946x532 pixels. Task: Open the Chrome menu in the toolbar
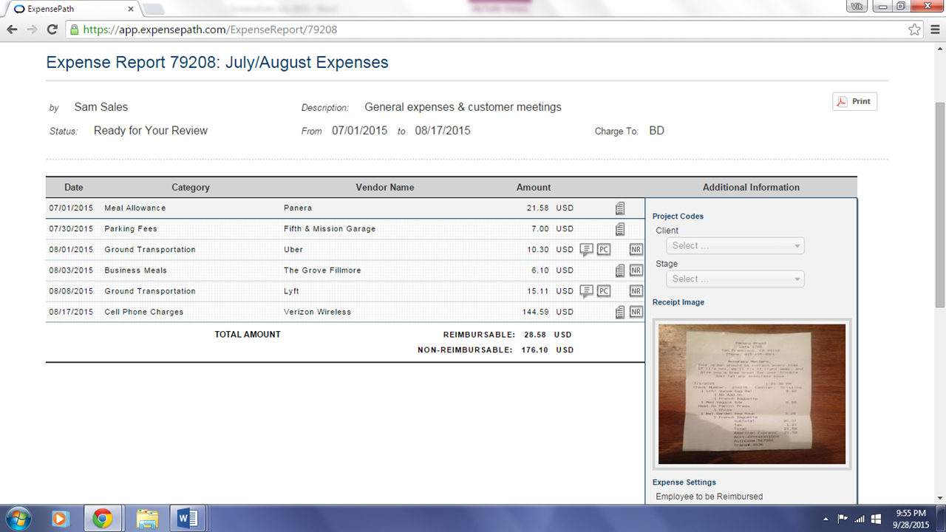point(934,30)
